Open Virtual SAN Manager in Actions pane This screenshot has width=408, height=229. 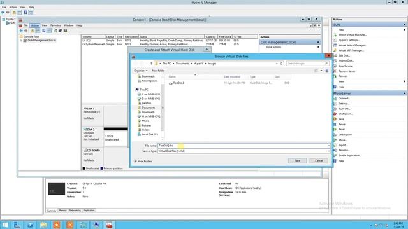(351, 50)
